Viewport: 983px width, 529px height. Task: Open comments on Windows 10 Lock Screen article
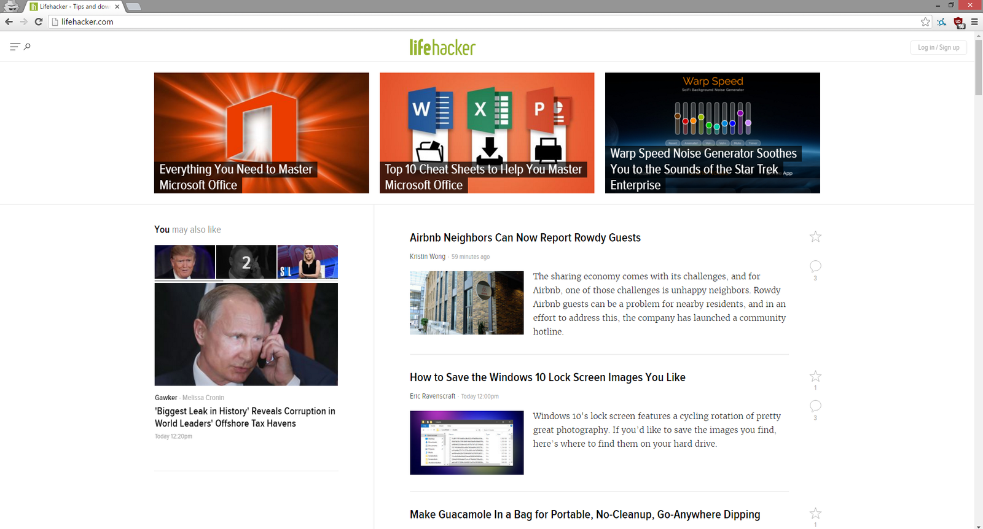tap(815, 406)
